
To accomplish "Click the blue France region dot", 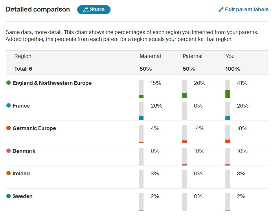I will (8, 106).
